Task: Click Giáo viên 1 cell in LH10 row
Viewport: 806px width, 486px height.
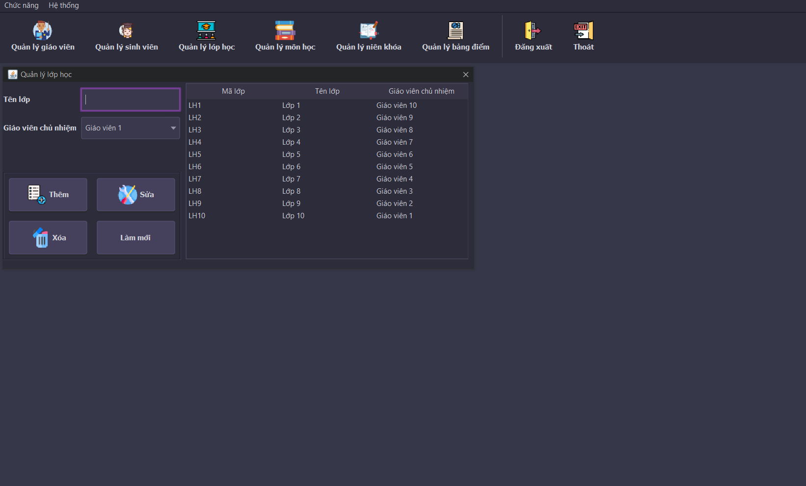Action: click(x=421, y=216)
